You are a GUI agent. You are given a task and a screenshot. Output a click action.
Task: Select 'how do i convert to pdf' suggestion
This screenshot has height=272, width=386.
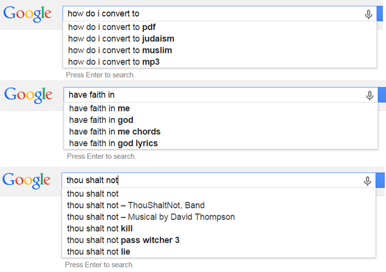click(112, 27)
